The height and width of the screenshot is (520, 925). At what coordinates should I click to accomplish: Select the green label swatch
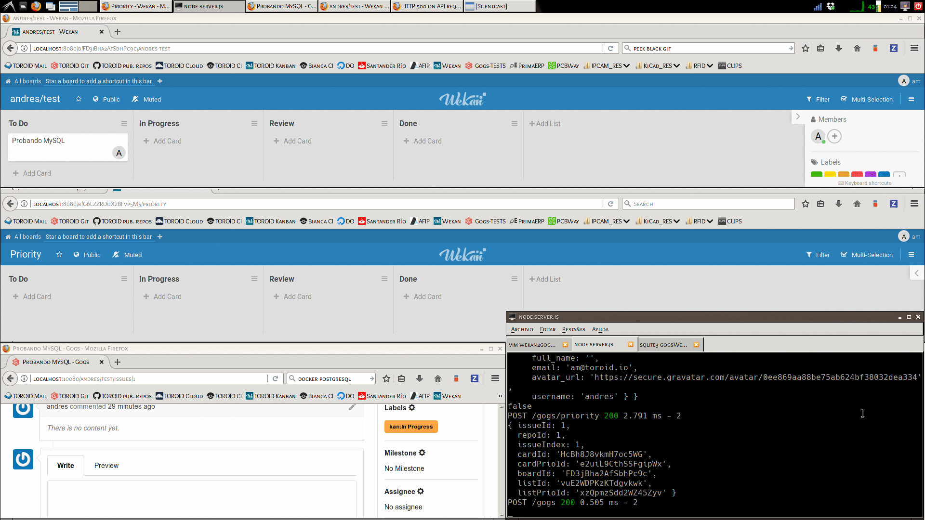tap(817, 174)
